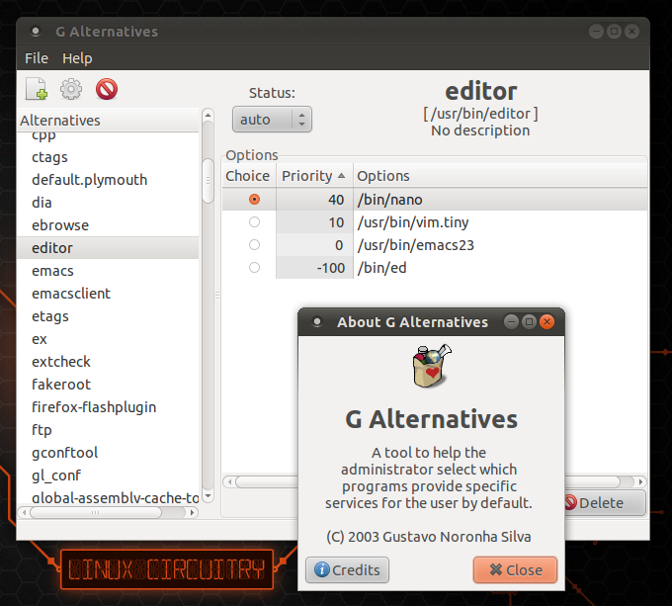The height and width of the screenshot is (606, 672).
Task: Click right arrow of Options horizontal scrollbar
Action: (x=640, y=481)
